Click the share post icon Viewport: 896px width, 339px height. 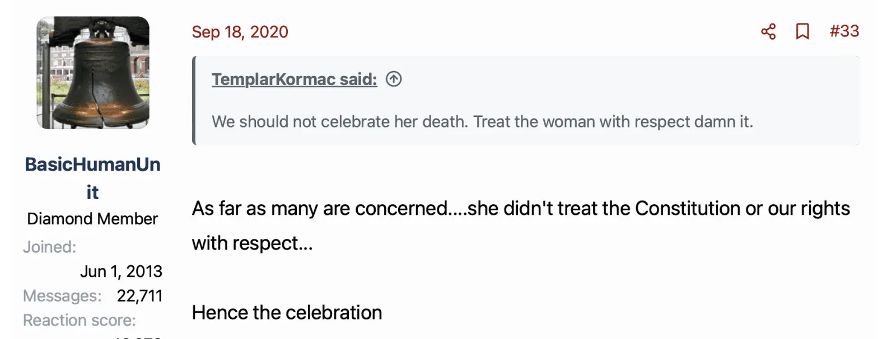coord(768,31)
